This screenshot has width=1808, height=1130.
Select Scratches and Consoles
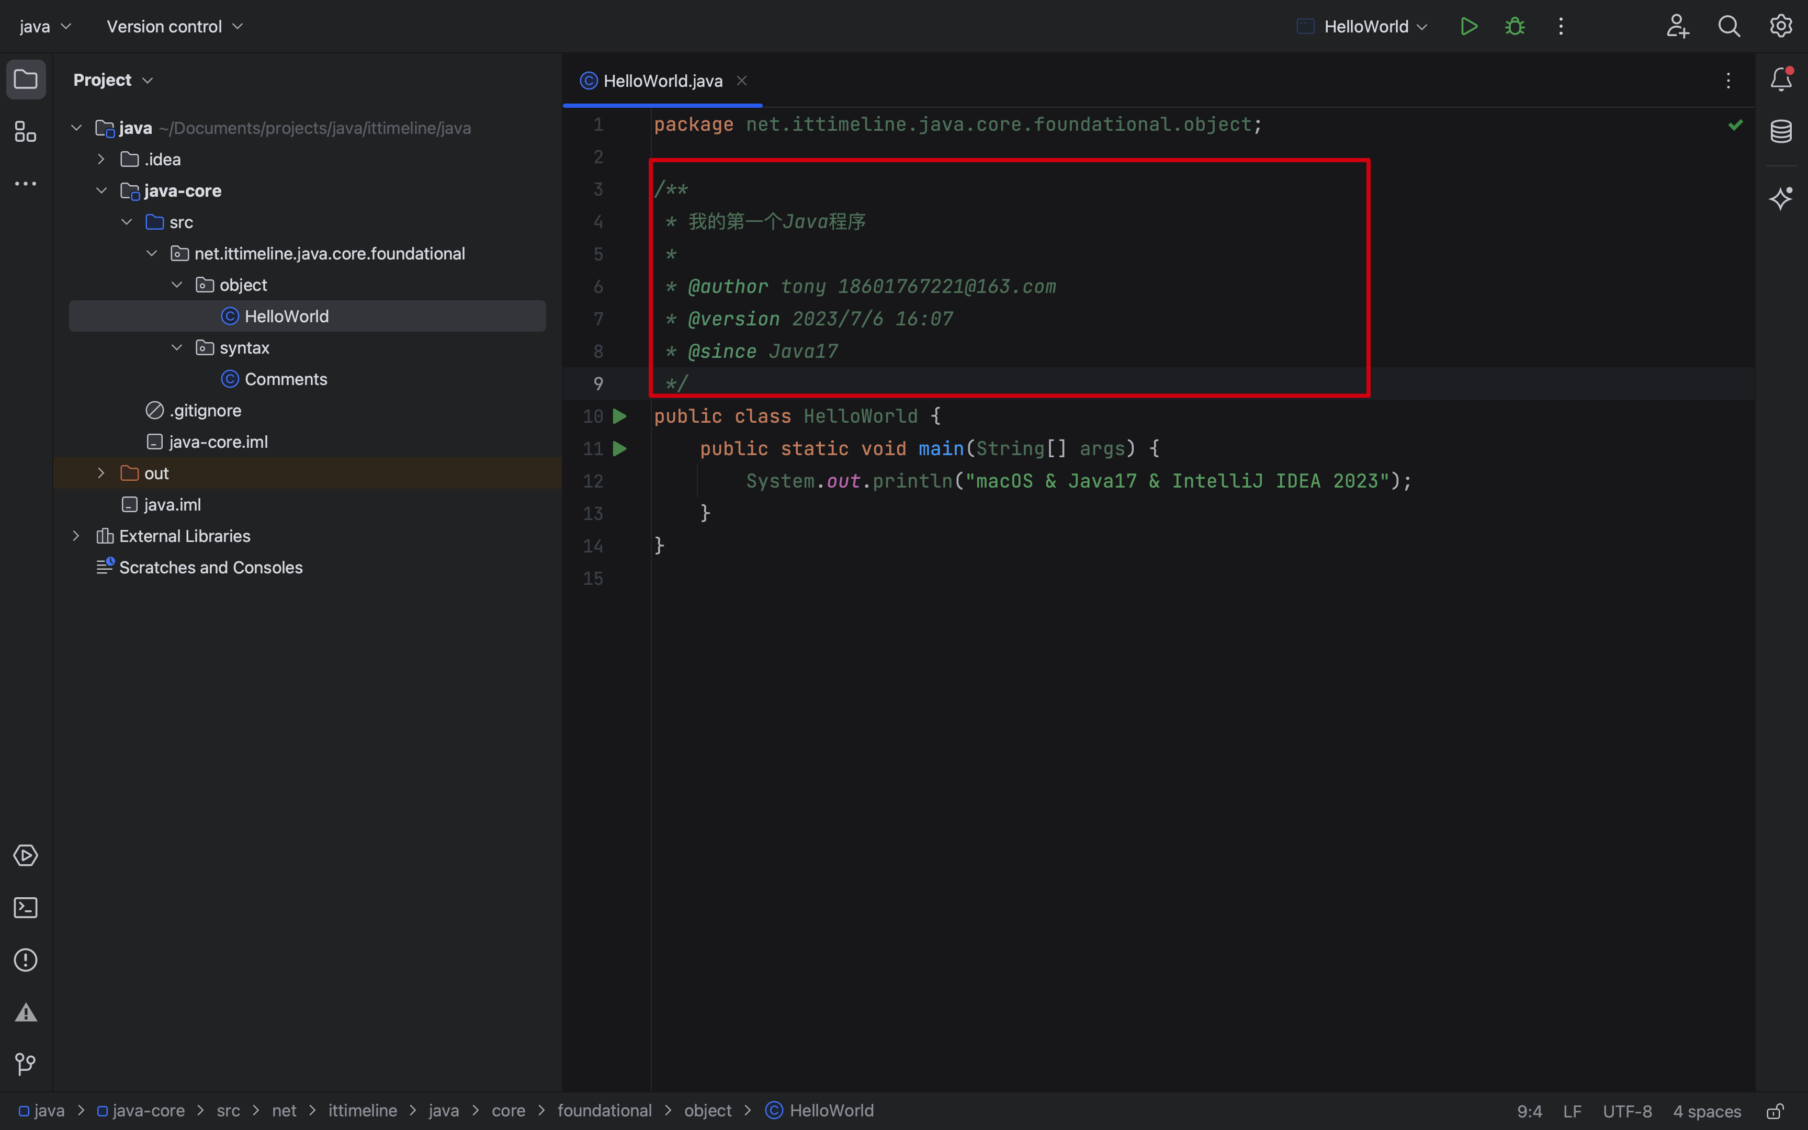[x=199, y=567]
